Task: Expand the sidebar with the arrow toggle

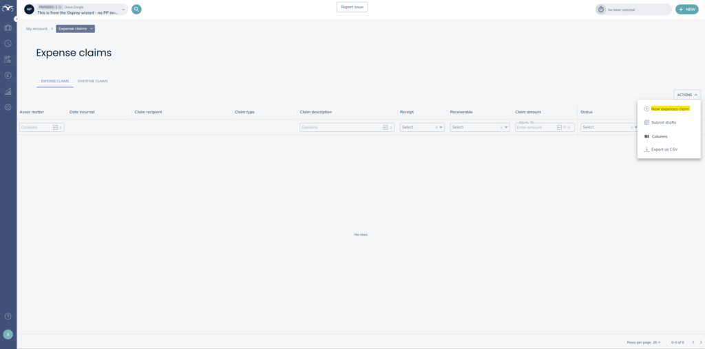Action: click(x=17, y=19)
